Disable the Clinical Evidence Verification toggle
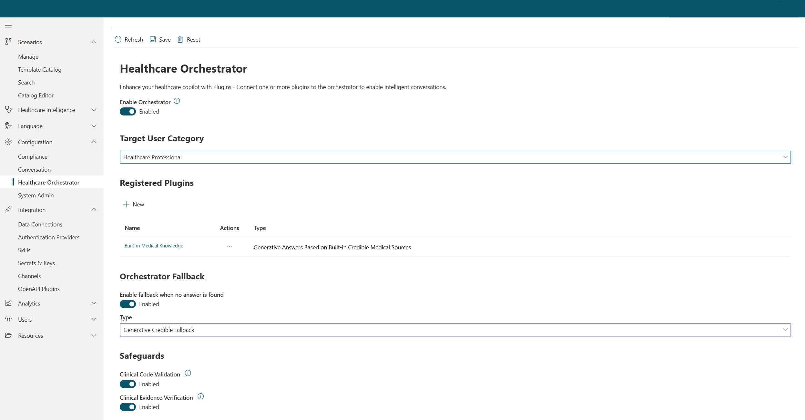This screenshot has height=420, width=805. (128, 407)
